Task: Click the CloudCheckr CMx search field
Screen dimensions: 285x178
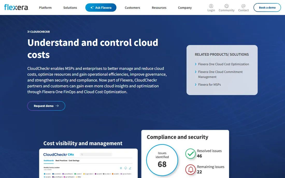Action: click(x=96, y=154)
